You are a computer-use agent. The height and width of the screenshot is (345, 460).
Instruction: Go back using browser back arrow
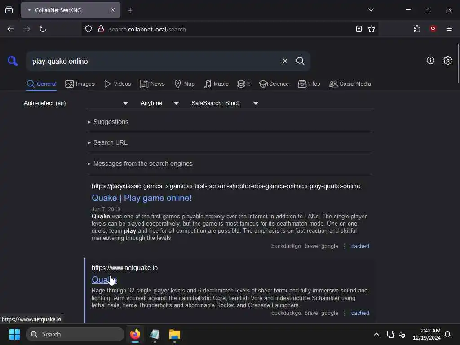(x=11, y=29)
